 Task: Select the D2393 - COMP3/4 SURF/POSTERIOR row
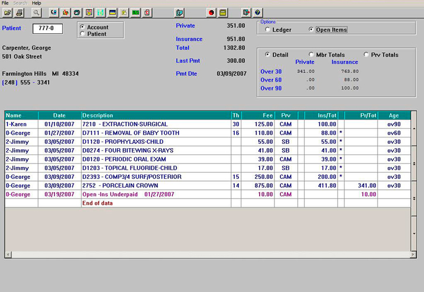[208, 177]
